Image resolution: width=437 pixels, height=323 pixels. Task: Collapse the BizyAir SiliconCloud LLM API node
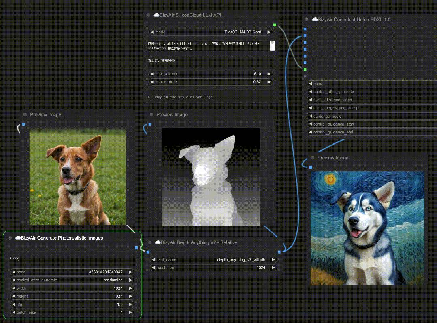point(149,15)
